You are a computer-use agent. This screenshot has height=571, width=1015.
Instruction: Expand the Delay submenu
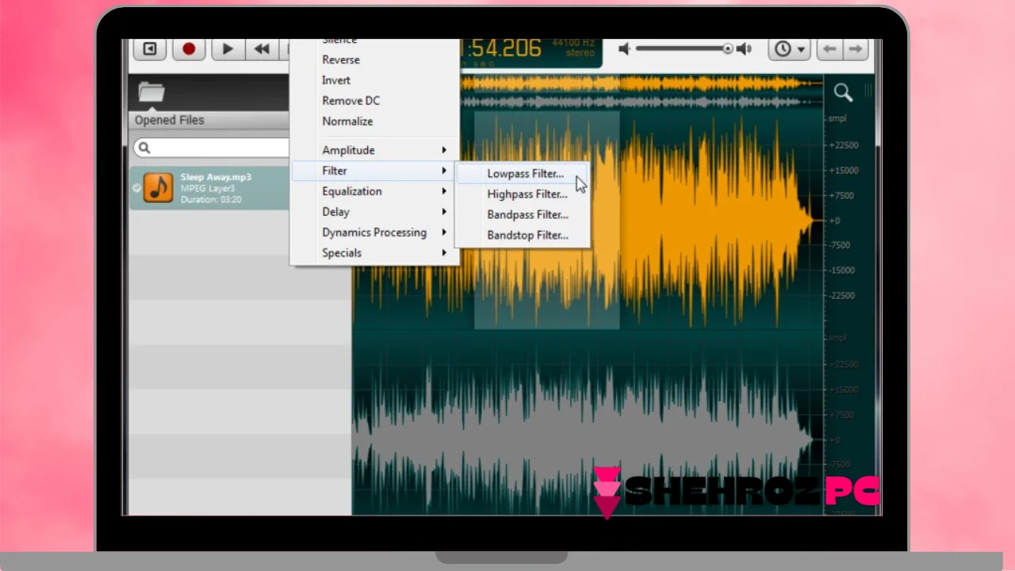374,212
